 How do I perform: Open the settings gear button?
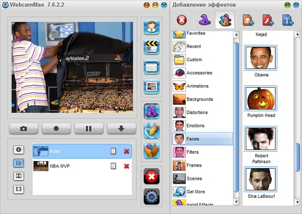tap(152, 196)
